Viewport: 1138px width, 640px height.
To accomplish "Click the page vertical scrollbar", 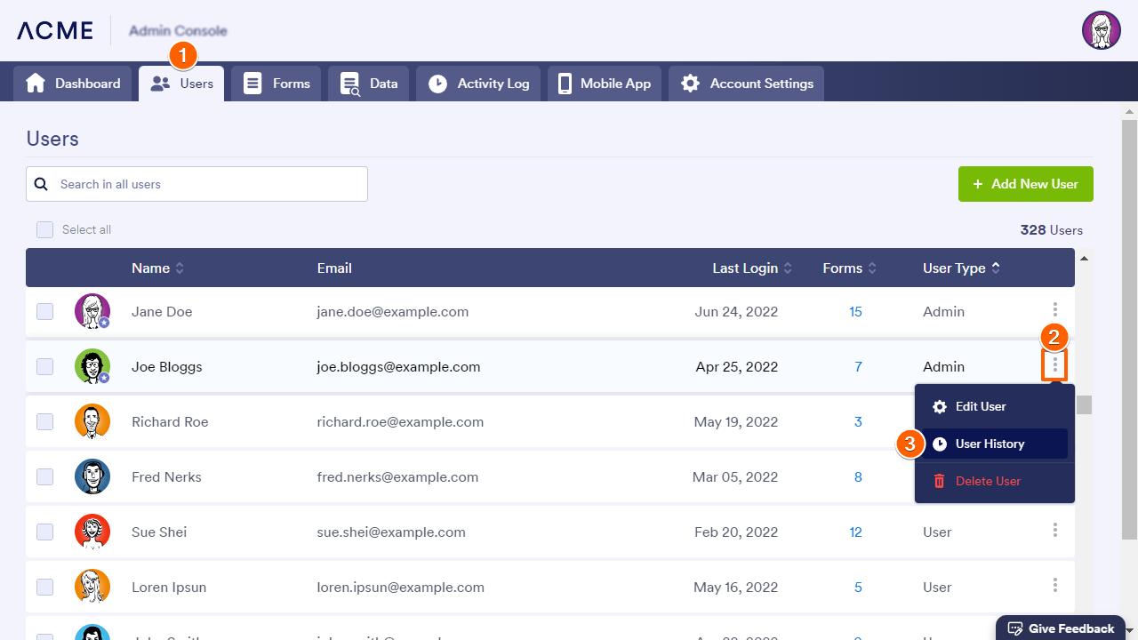I will click(1129, 329).
